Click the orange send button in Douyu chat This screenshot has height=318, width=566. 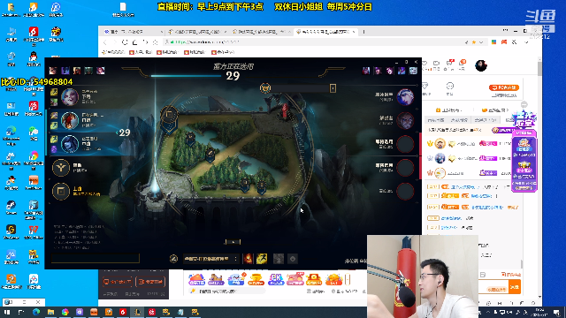click(x=515, y=286)
